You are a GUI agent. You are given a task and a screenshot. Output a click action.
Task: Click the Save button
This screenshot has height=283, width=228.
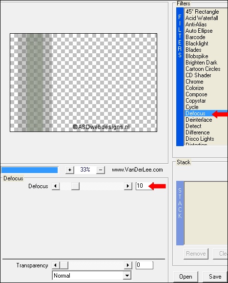pyautogui.click(x=215, y=277)
